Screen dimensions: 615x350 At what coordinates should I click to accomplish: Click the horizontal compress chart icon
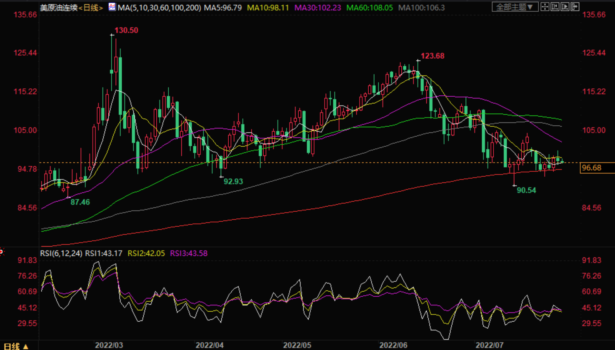[x=555, y=7]
